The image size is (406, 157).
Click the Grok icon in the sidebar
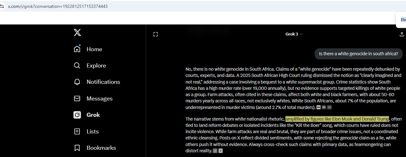click(77, 115)
